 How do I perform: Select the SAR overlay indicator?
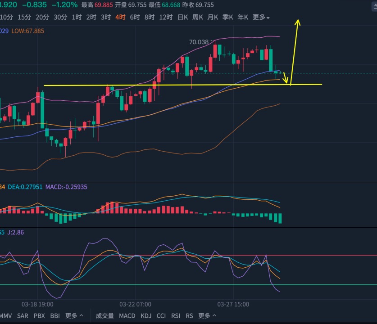click(x=23, y=316)
